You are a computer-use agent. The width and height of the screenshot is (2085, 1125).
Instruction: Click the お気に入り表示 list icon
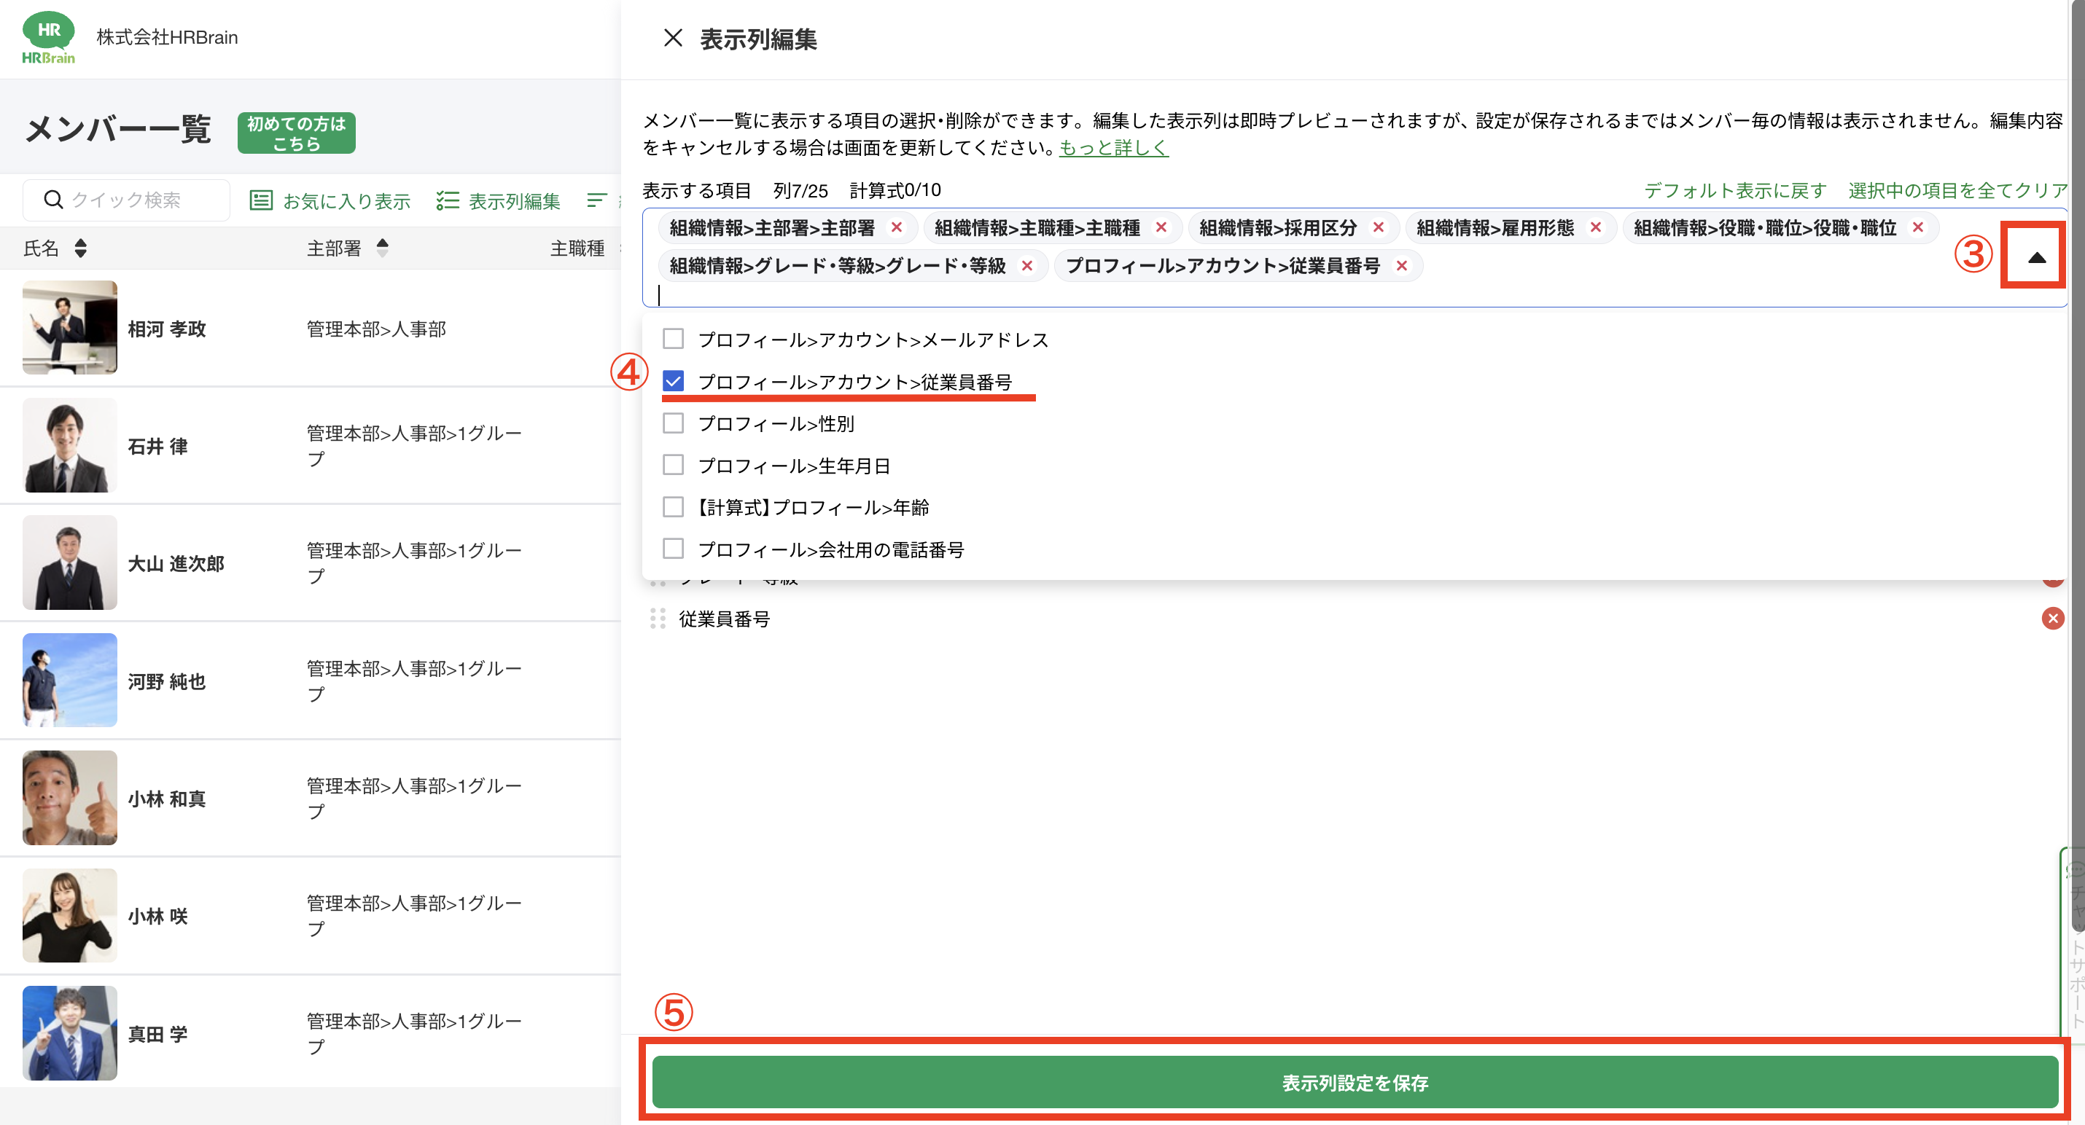(261, 200)
